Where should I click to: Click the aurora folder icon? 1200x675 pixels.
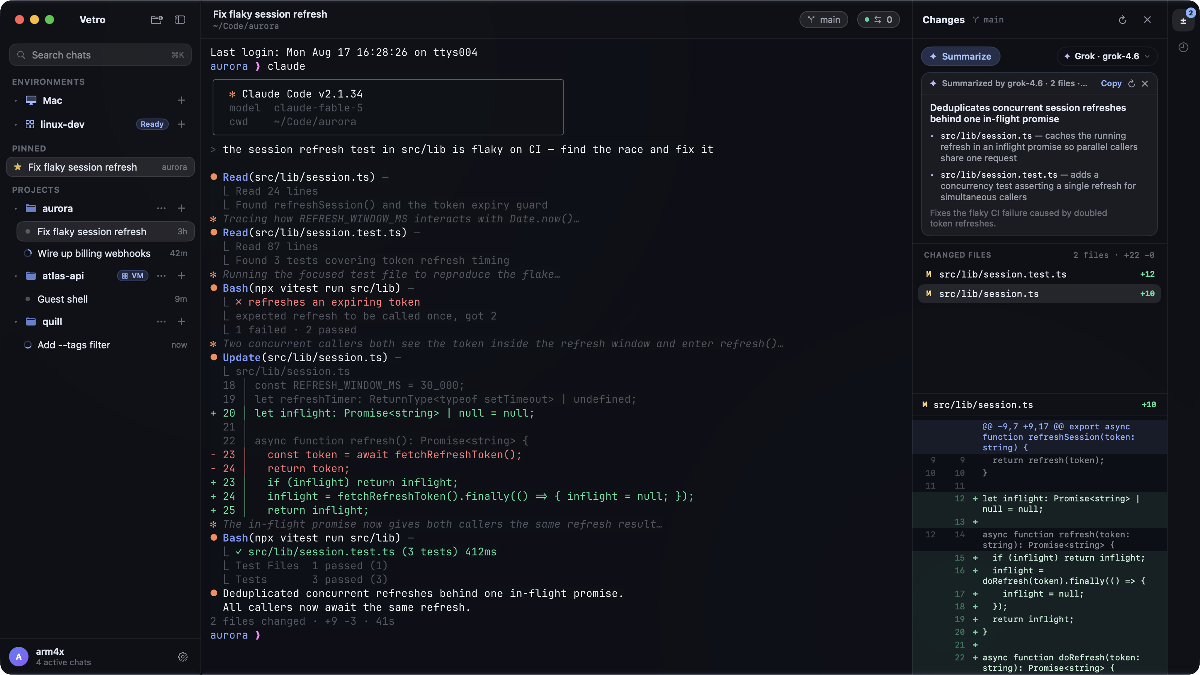coord(31,208)
